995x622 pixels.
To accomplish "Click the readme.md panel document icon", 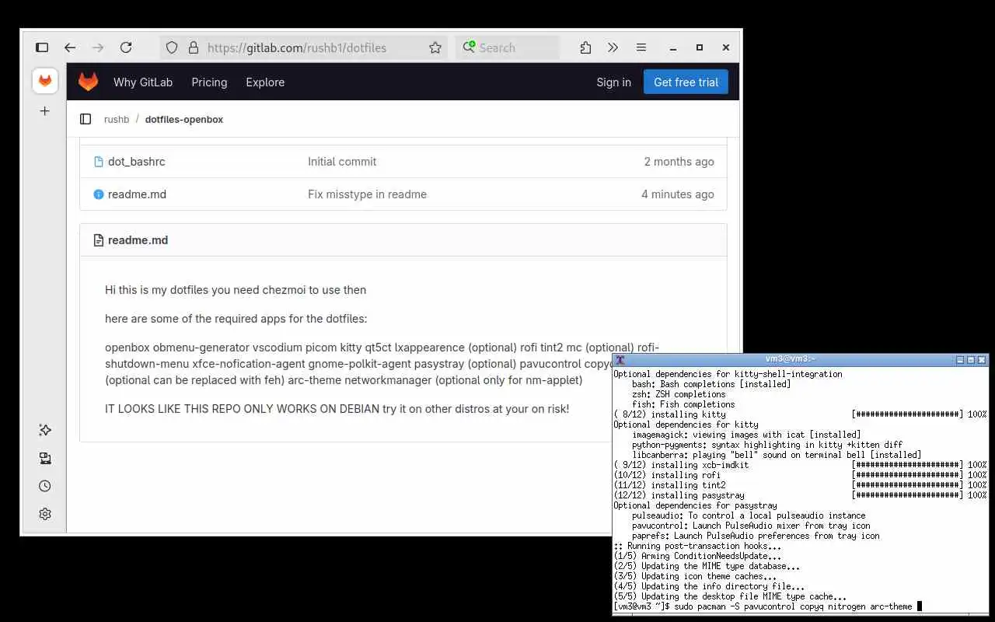I will point(99,240).
